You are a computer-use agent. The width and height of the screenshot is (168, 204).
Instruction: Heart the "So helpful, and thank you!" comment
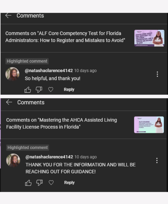[x=51, y=90]
